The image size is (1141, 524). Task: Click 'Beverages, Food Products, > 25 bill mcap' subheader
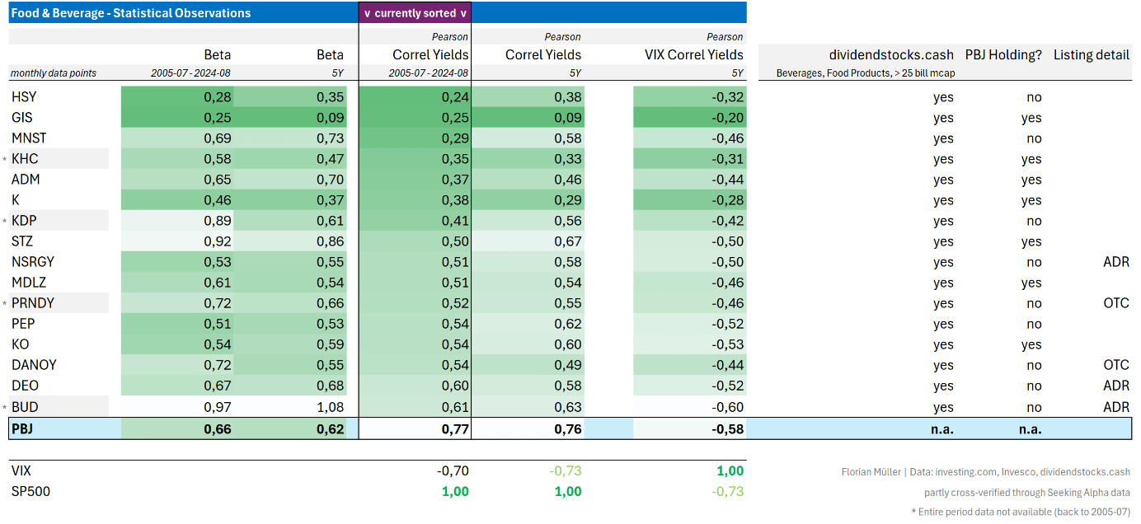coord(865,73)
